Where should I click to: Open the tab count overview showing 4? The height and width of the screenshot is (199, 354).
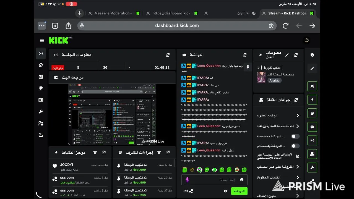click(x=55, y=26)
